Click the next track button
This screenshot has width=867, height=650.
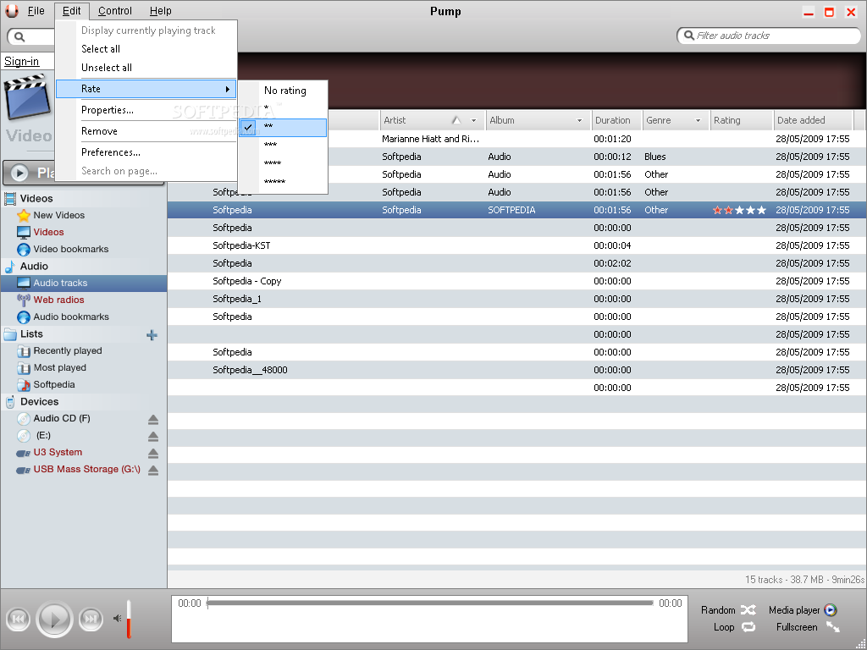91,619
